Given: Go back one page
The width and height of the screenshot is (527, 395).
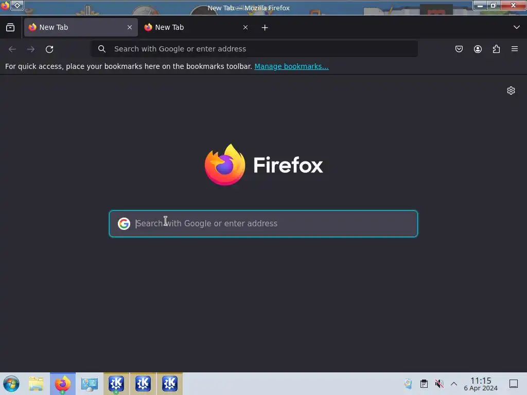Looking at the screenshot, I should click(x=12, y=49).
